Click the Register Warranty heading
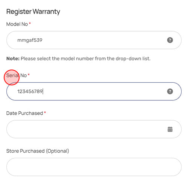The width and height of the screenshot is (188, 188). [x=33, y=12]
